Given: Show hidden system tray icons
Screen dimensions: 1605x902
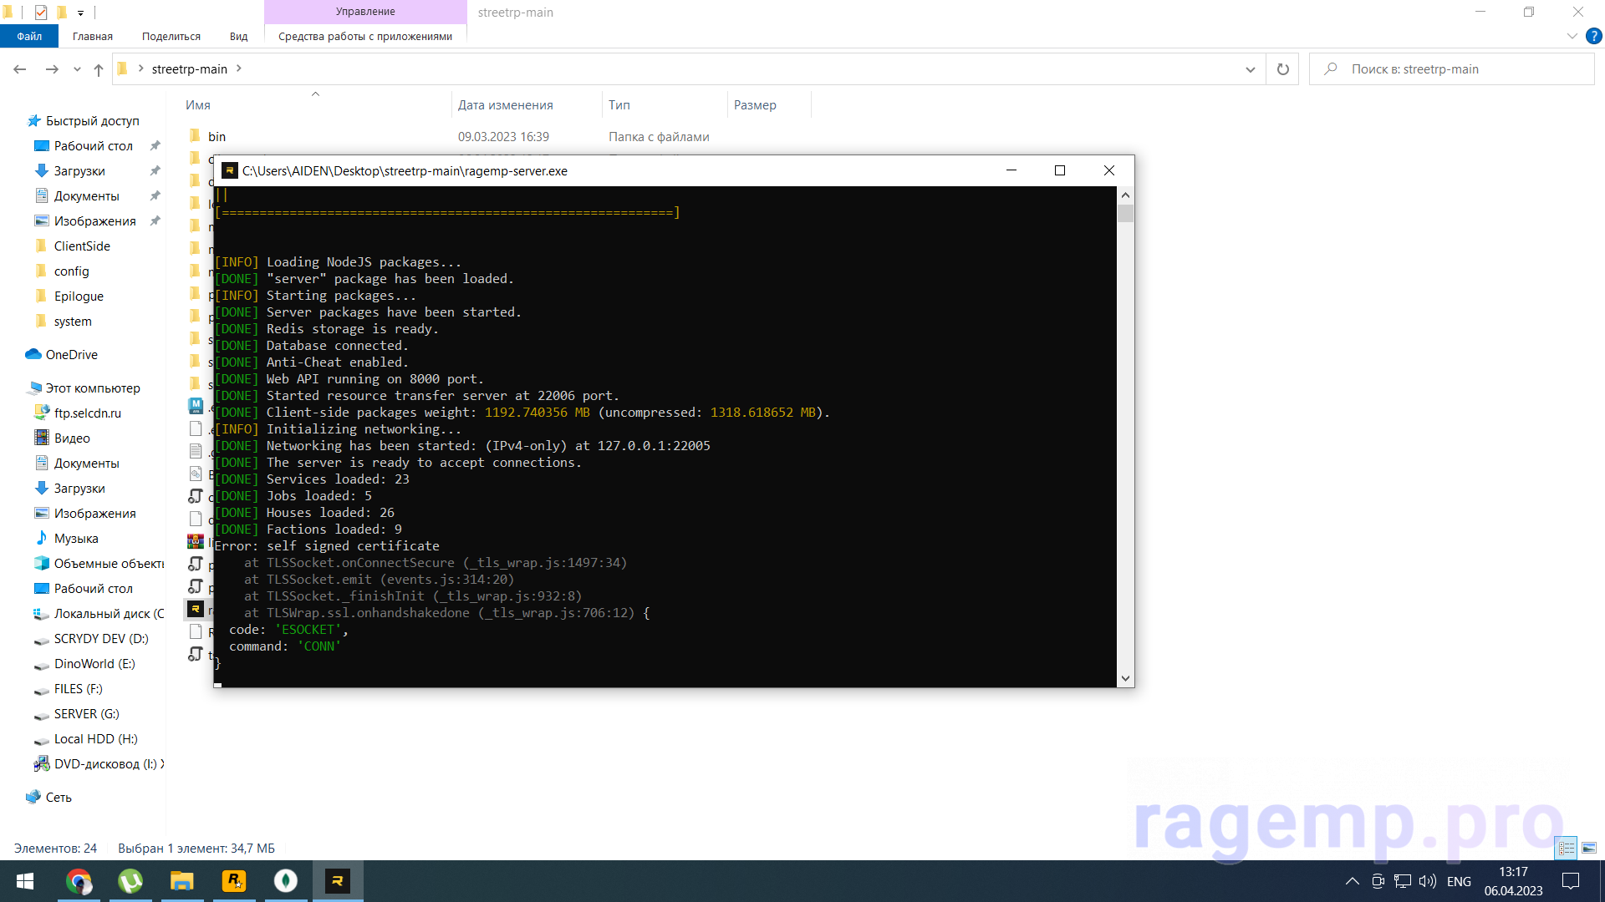Looking at the screenshot, I should click(1352, 881).
